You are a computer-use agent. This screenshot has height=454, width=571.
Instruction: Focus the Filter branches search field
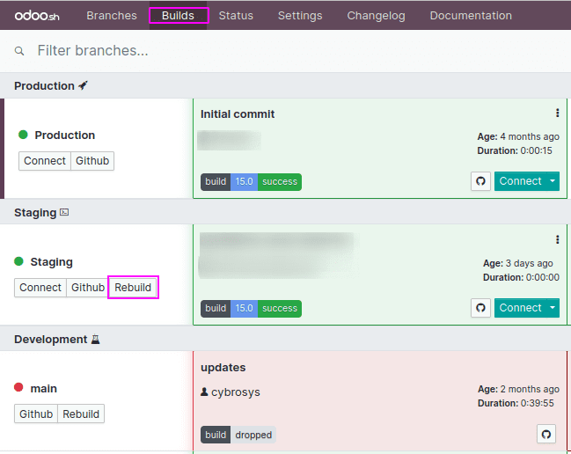(285, 51)
